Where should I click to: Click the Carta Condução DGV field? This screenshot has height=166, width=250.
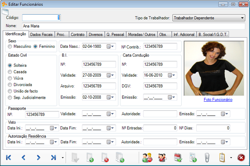click(160, 86)
